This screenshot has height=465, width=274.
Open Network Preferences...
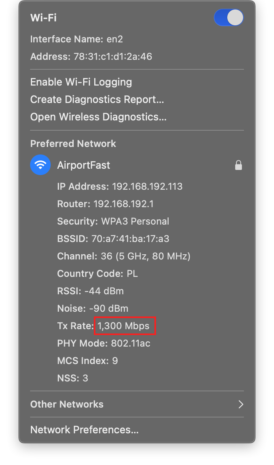(x=84, y=430)
